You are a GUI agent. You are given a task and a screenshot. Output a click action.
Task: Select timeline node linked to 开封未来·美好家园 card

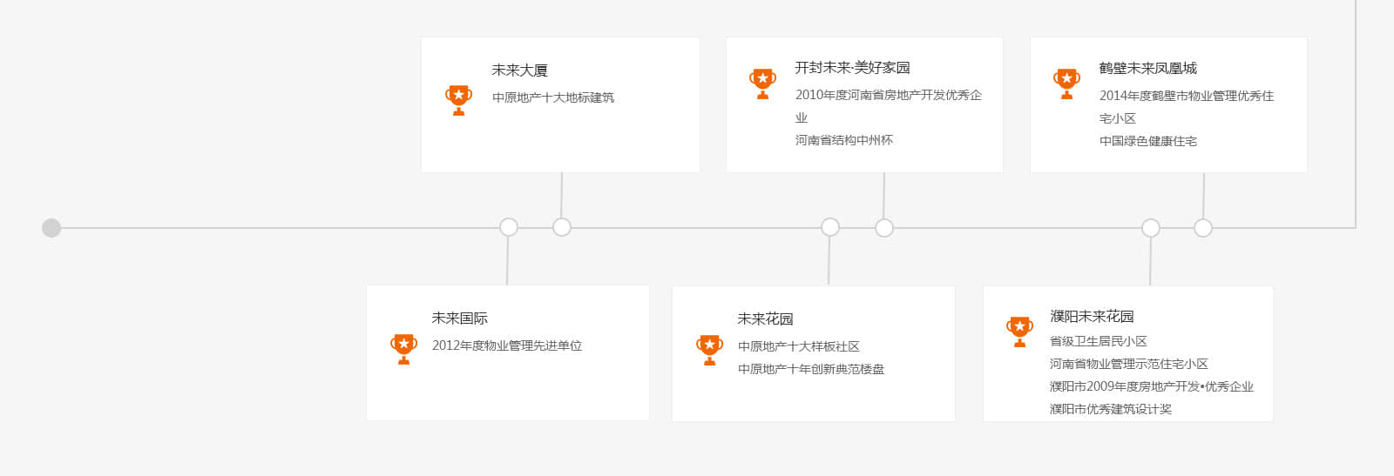coord(884,228)
